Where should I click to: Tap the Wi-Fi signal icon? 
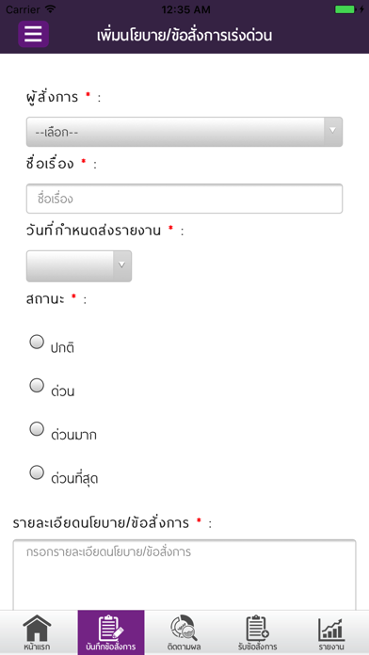click(51, 8)
